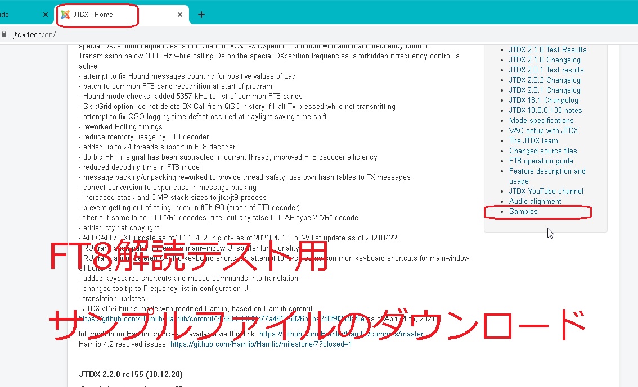Open JTDX 2.1.0 Changelog link

tap(545, 60)
